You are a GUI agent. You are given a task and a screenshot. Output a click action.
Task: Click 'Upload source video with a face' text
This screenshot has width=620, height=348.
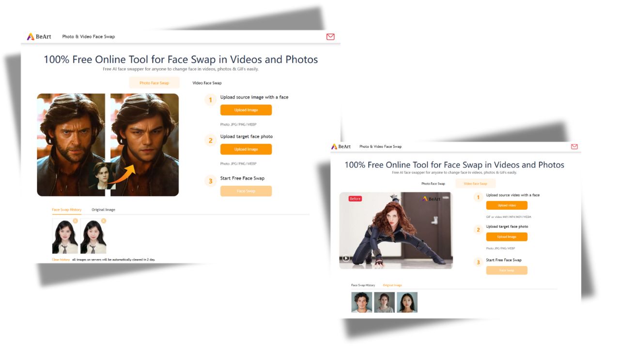[513, 195]
